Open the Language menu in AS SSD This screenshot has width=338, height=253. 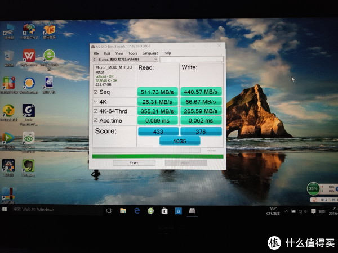point(150,53)
